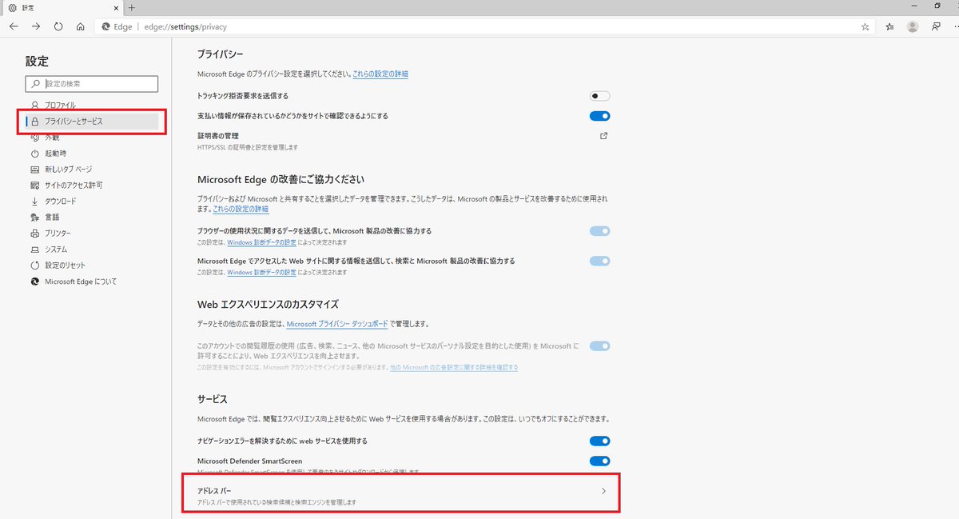Select ダウンロード in settings sidebar
The image size is (959, 519).
tap(61, 201)
